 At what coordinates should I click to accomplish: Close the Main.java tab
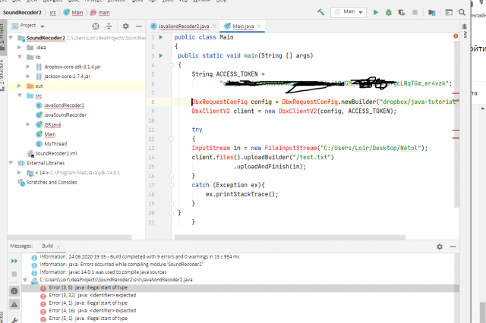[x=259, y=27]
